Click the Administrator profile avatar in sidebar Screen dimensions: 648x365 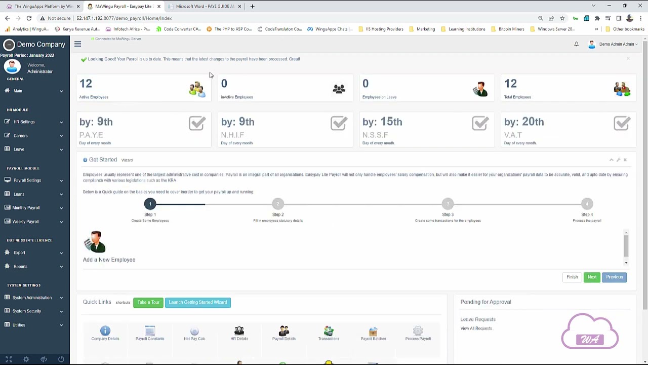click(x=12, y=66)
